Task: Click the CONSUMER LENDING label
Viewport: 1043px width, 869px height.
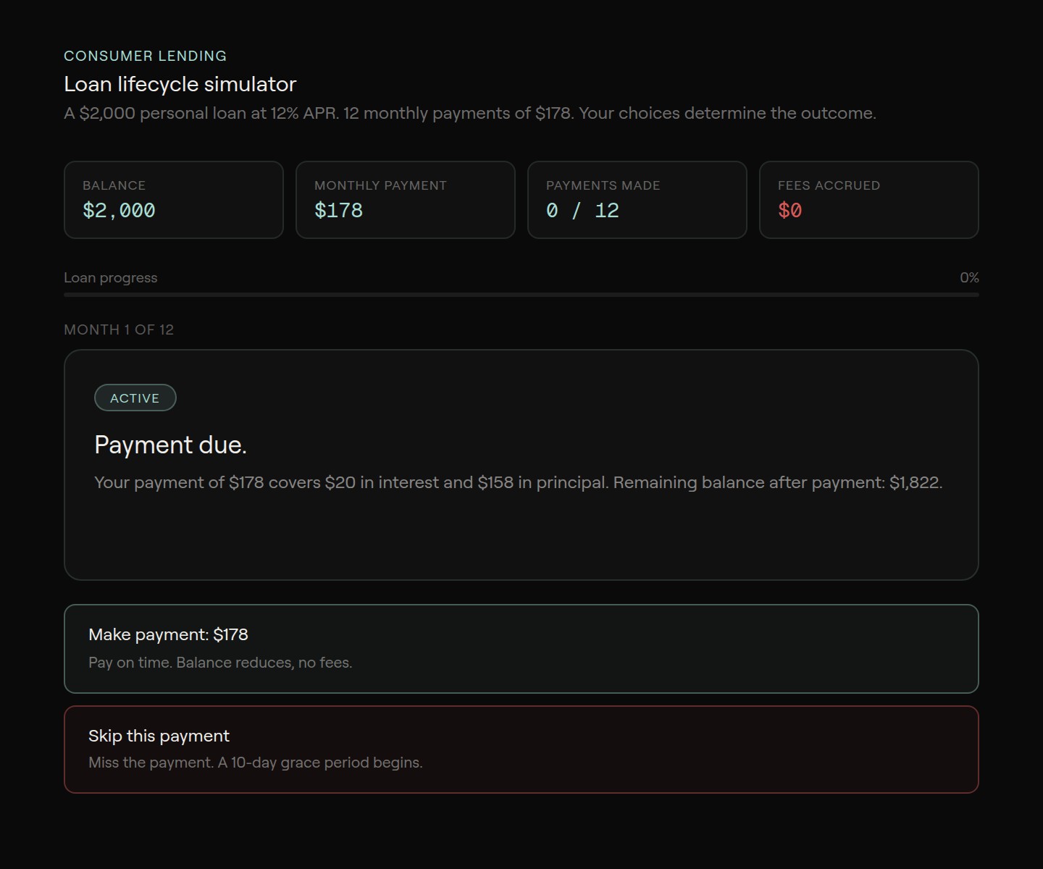Action: pos(145,56)
